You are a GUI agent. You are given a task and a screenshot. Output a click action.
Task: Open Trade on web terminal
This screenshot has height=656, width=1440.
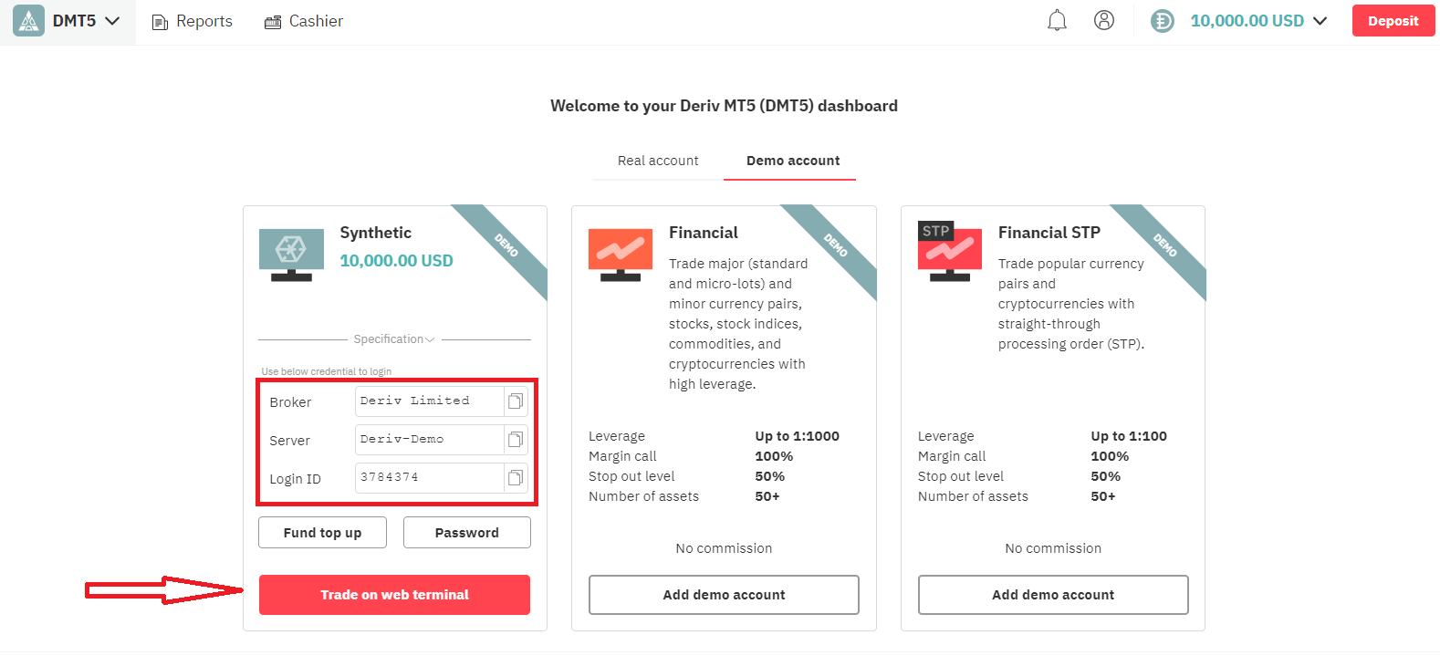click(393, 594)
